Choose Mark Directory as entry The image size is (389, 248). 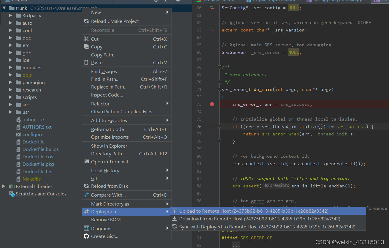pyautogui.click(x=127, y=204)
